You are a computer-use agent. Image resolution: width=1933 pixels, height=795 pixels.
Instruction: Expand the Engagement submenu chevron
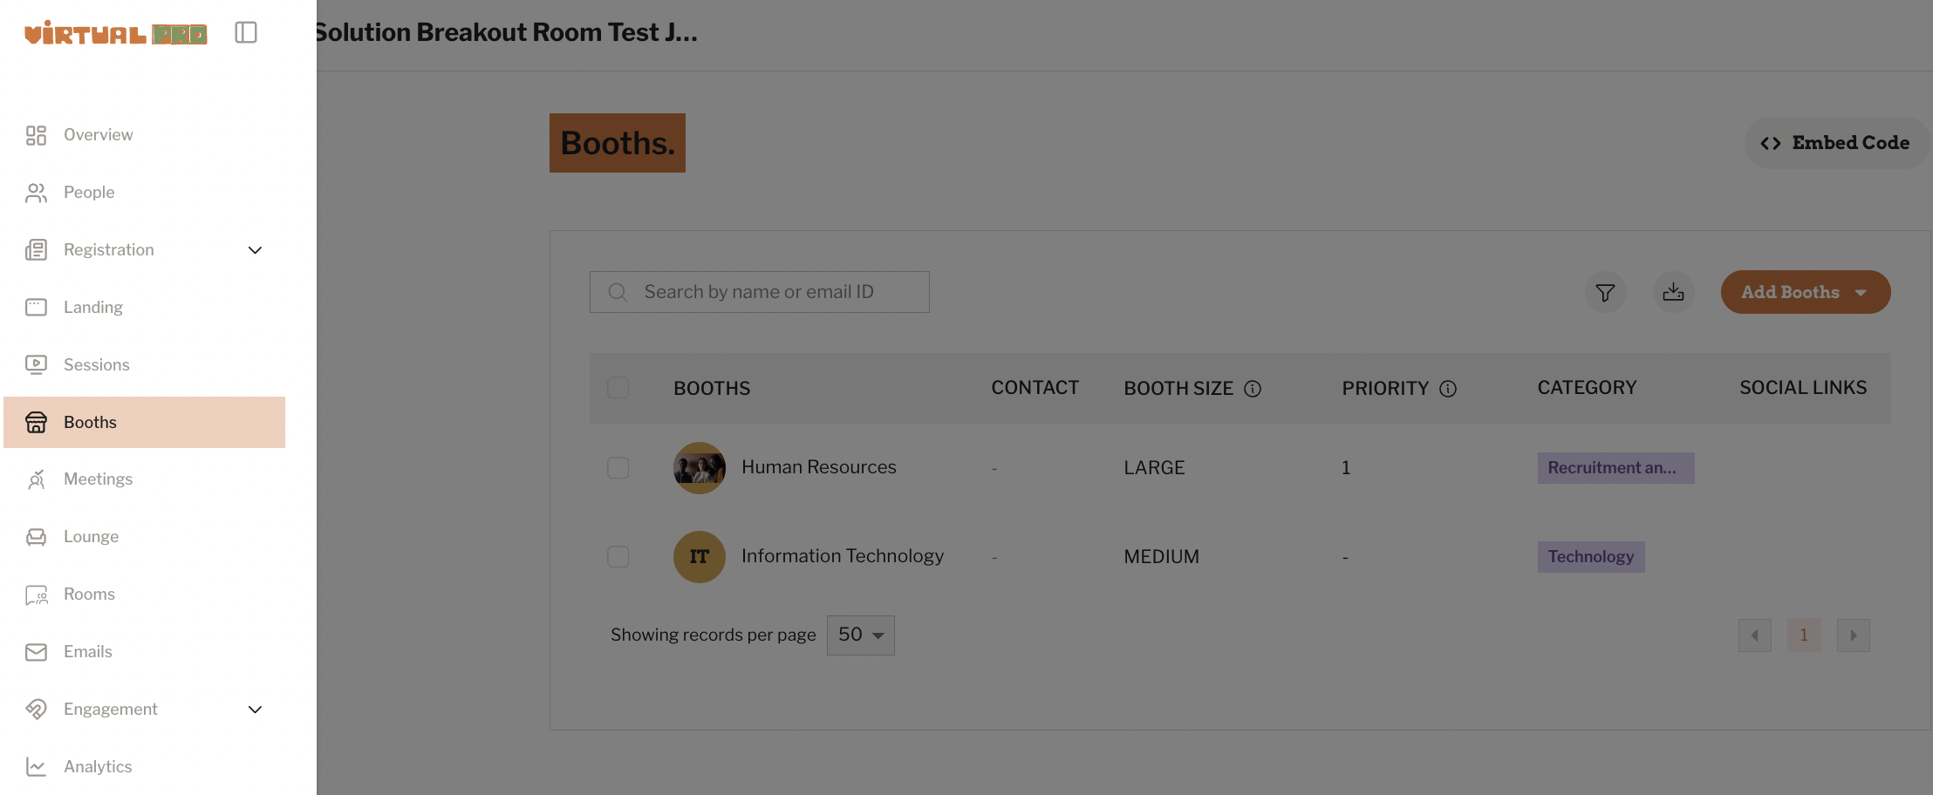pyautogui.click(x=255, y=710)
